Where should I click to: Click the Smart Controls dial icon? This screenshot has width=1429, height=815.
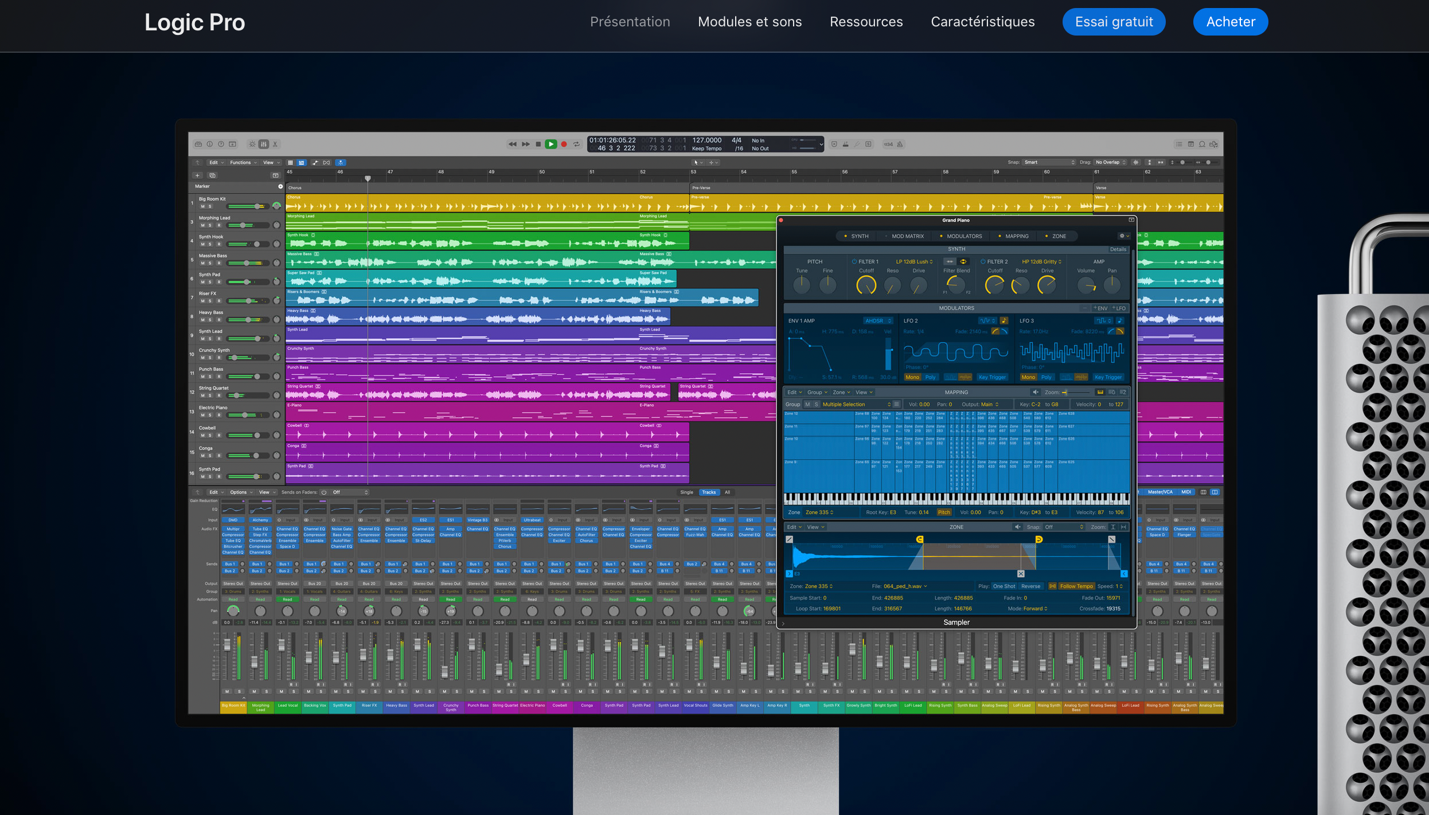(x=252, y=144)
